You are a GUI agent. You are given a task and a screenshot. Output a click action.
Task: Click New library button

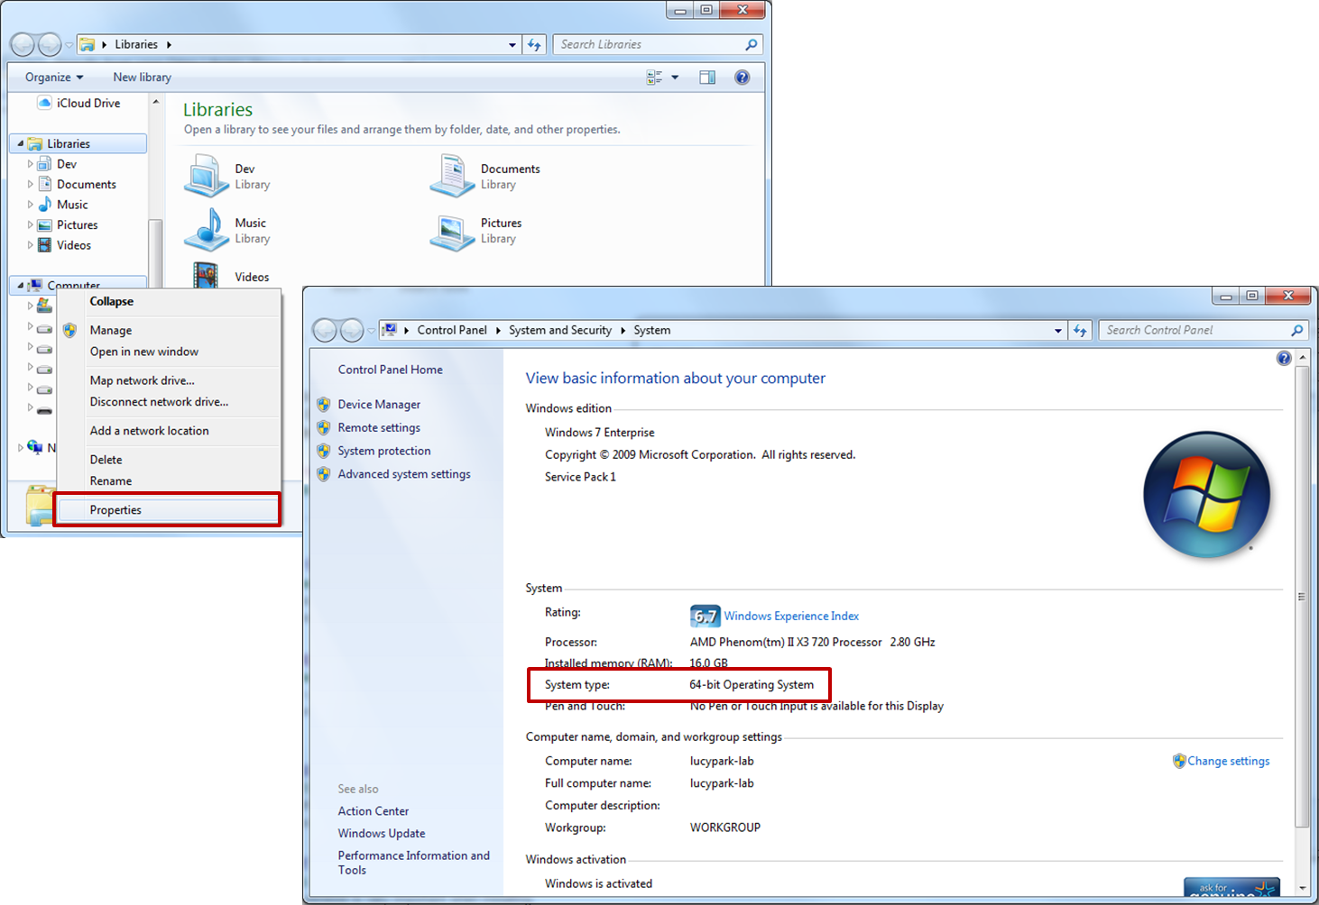pos(142,78)
